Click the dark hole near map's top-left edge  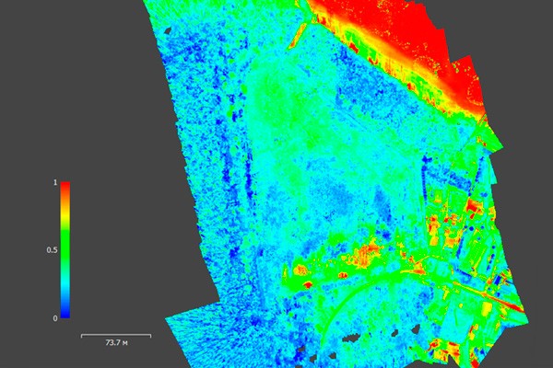169,31
